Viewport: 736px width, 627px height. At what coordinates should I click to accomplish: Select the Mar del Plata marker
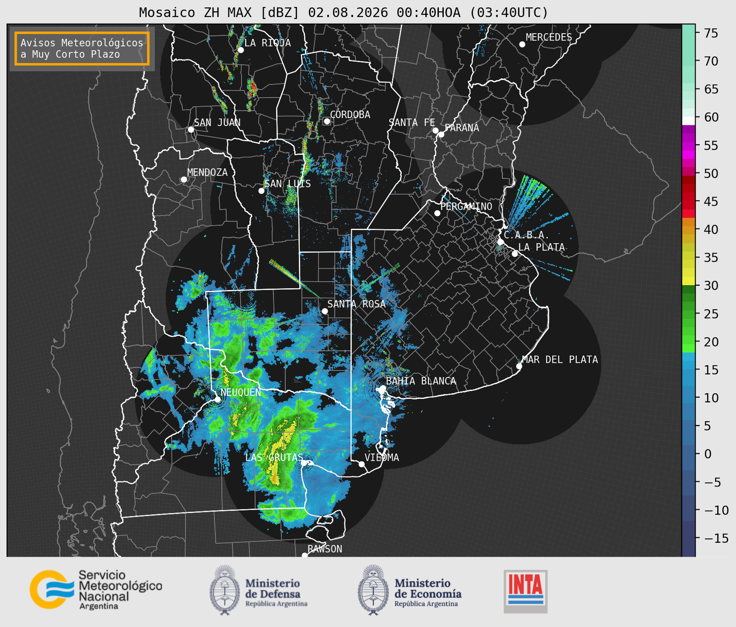click(x=519, y=366)
